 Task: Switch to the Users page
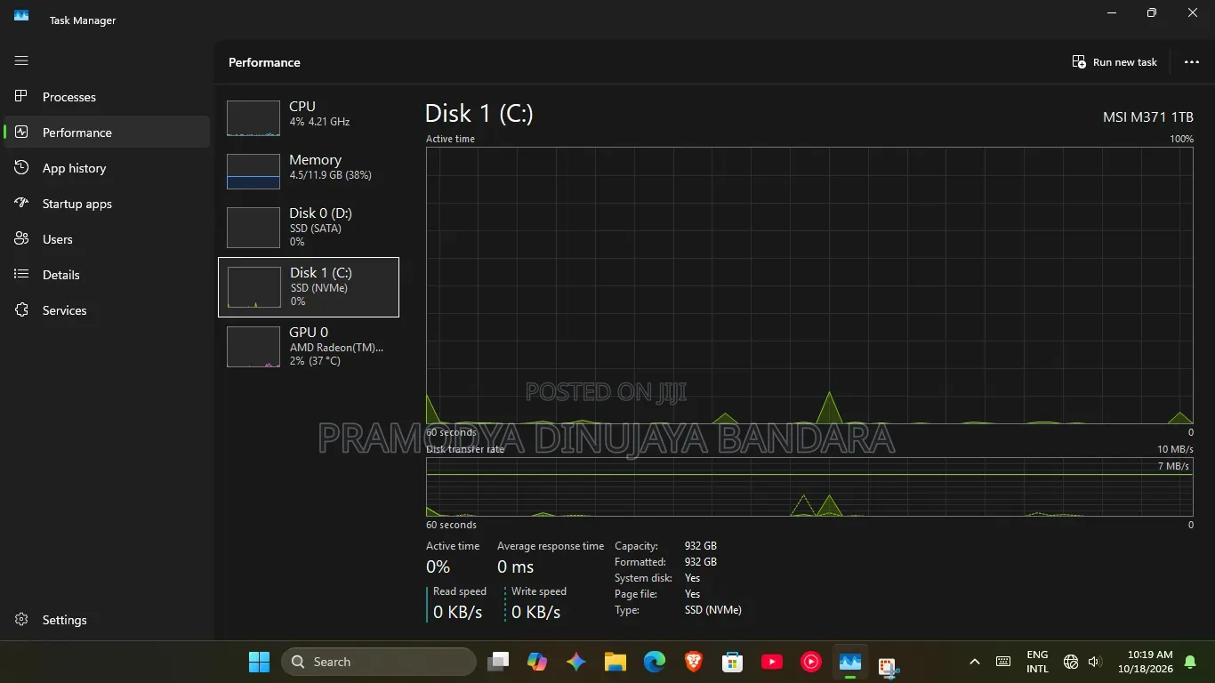tap(107, 239)
